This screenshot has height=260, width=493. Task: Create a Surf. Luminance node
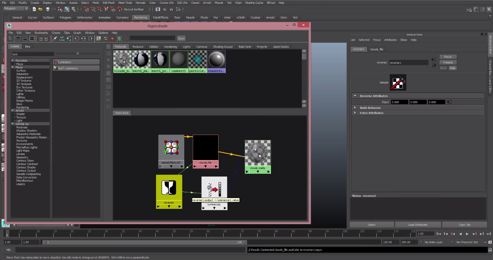pos(76,68)
